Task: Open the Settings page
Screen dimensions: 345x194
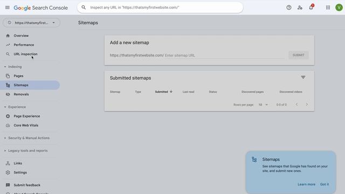Action: tap(20, 172)
